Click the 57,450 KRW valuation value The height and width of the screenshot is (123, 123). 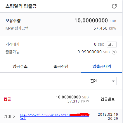click(105, 28)
